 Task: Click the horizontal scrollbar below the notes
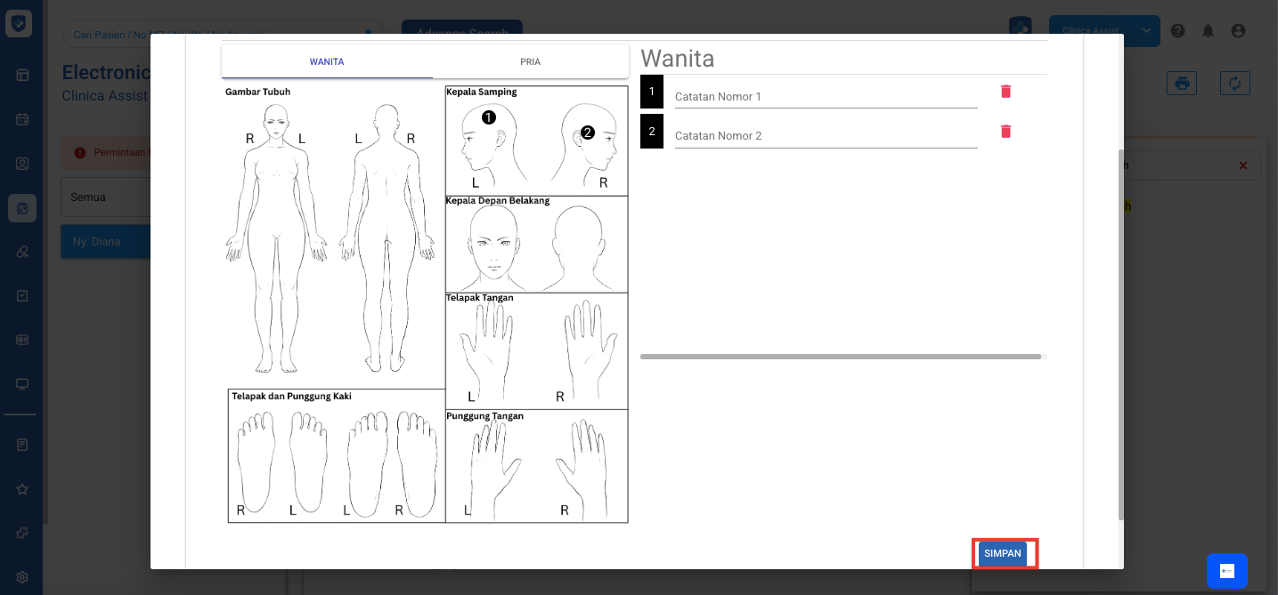[840, 357]
